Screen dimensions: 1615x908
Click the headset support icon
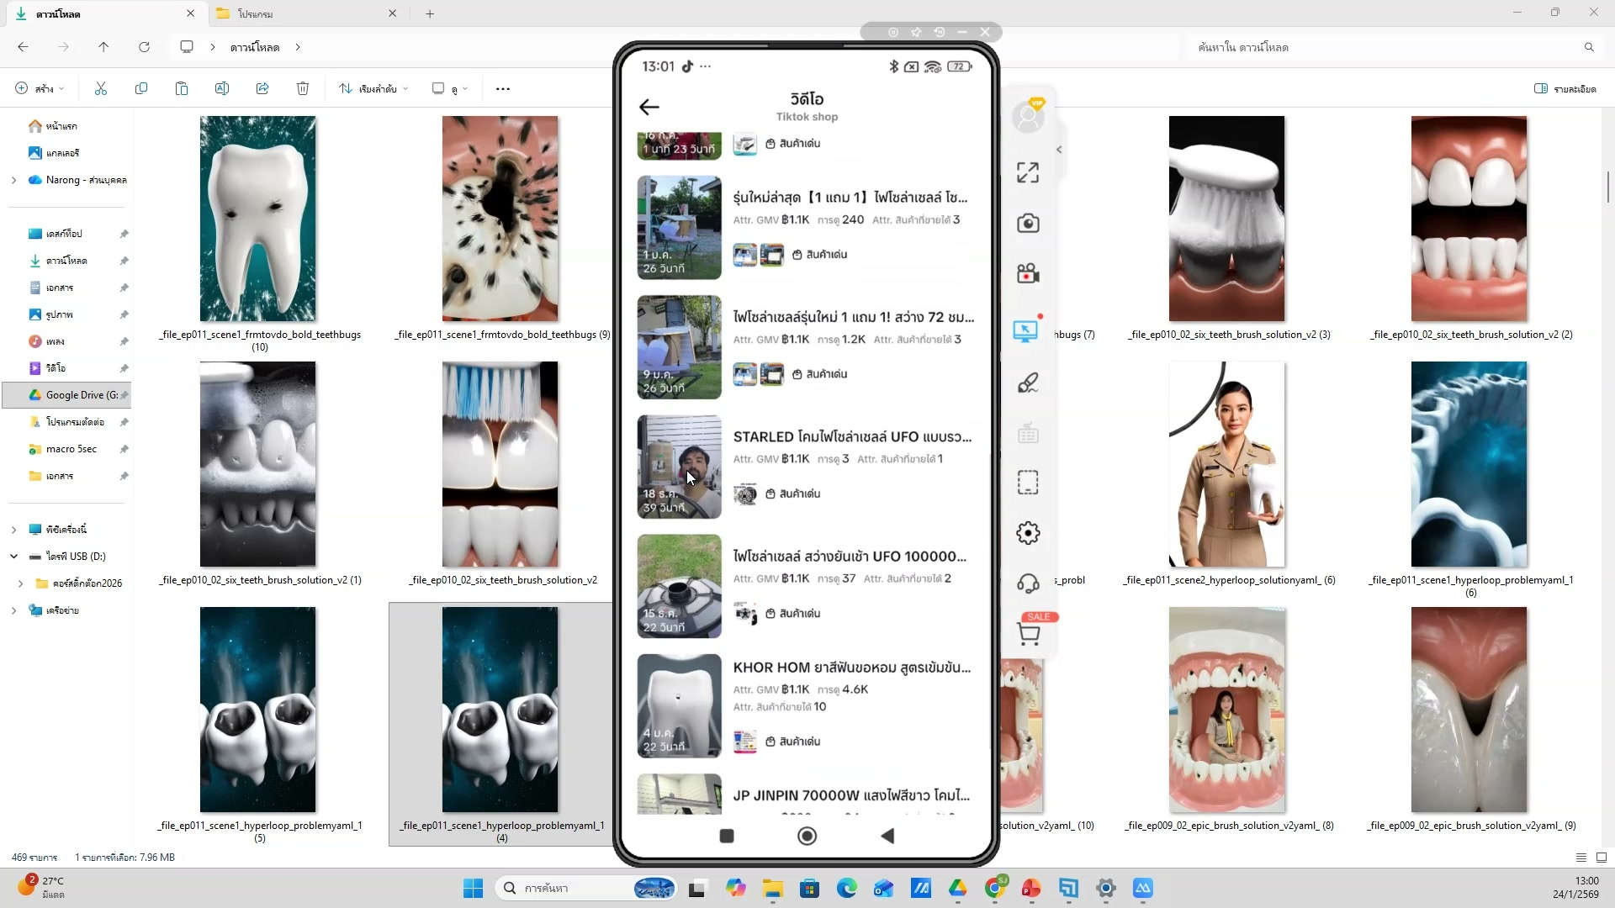tap(1028, 583)
